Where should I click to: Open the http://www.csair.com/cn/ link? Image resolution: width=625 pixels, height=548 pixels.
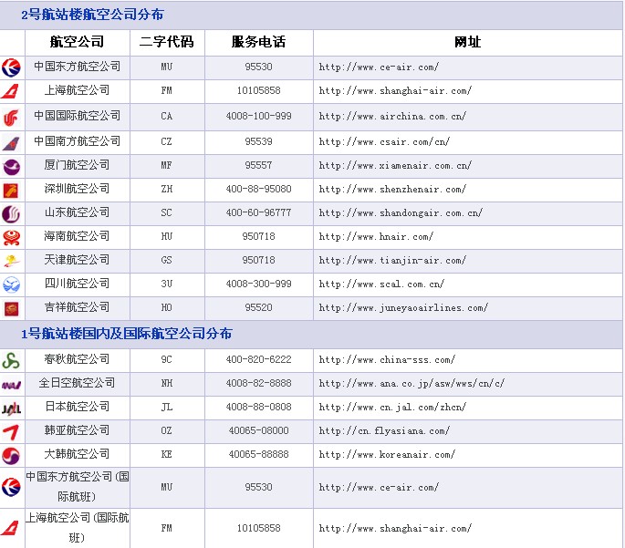click(x=384, y=141)
